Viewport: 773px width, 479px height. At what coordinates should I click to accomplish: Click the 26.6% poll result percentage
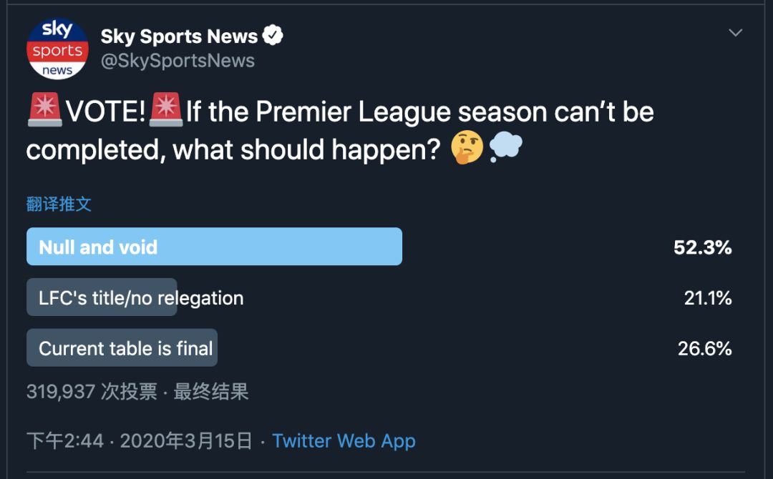tap(704, 349)
